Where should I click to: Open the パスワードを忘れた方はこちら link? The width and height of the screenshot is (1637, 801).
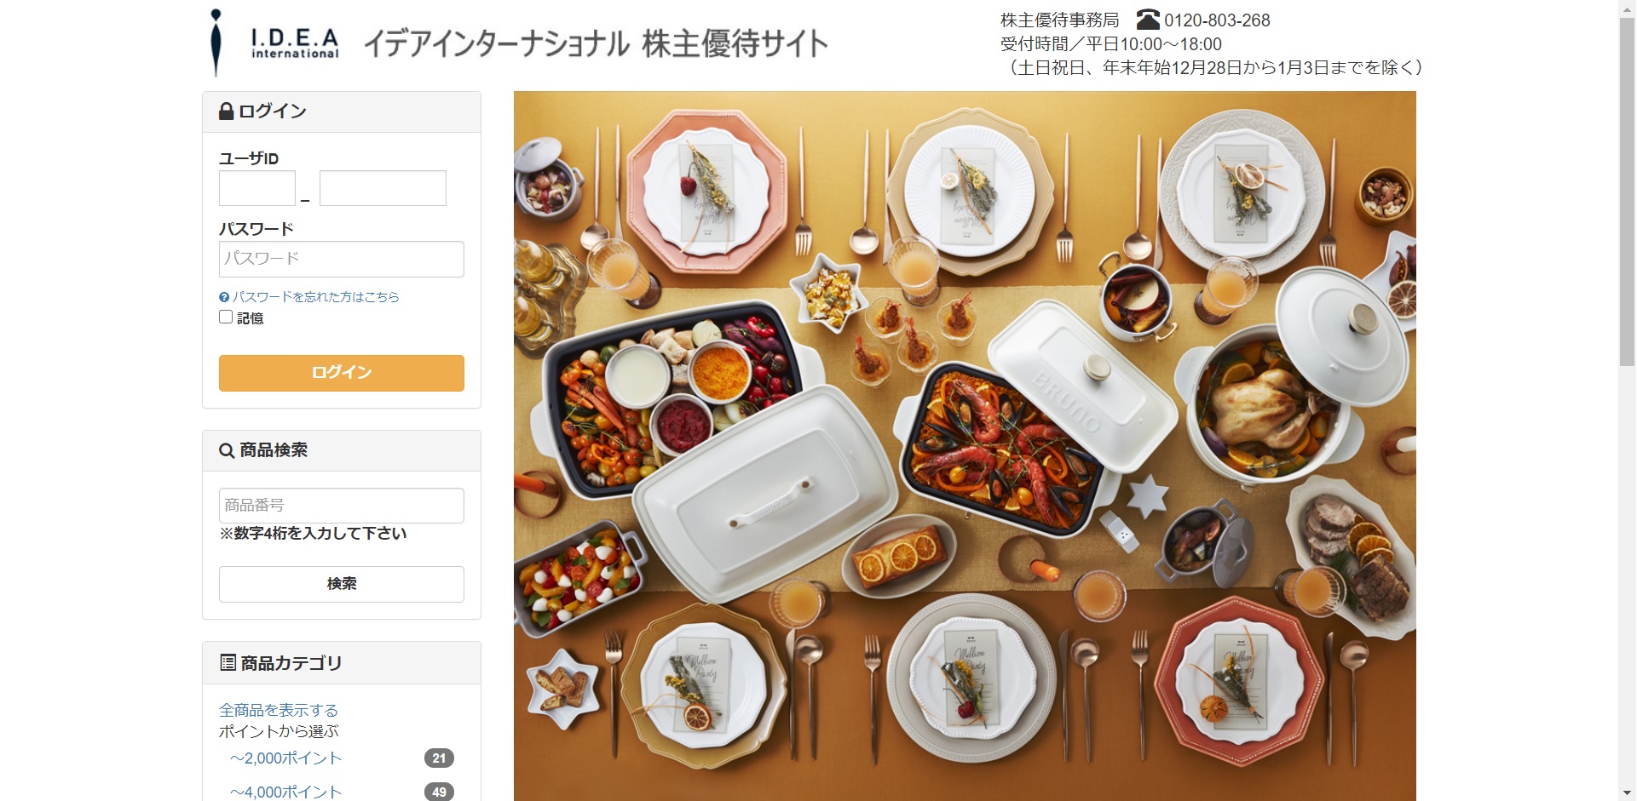[x=316, y=297]
